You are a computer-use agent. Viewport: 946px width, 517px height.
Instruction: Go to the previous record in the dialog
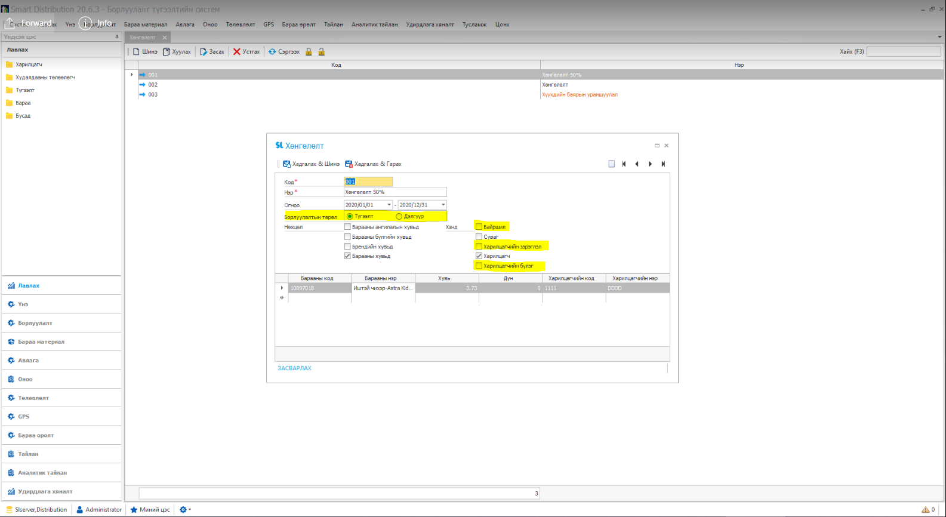[637, 164]
